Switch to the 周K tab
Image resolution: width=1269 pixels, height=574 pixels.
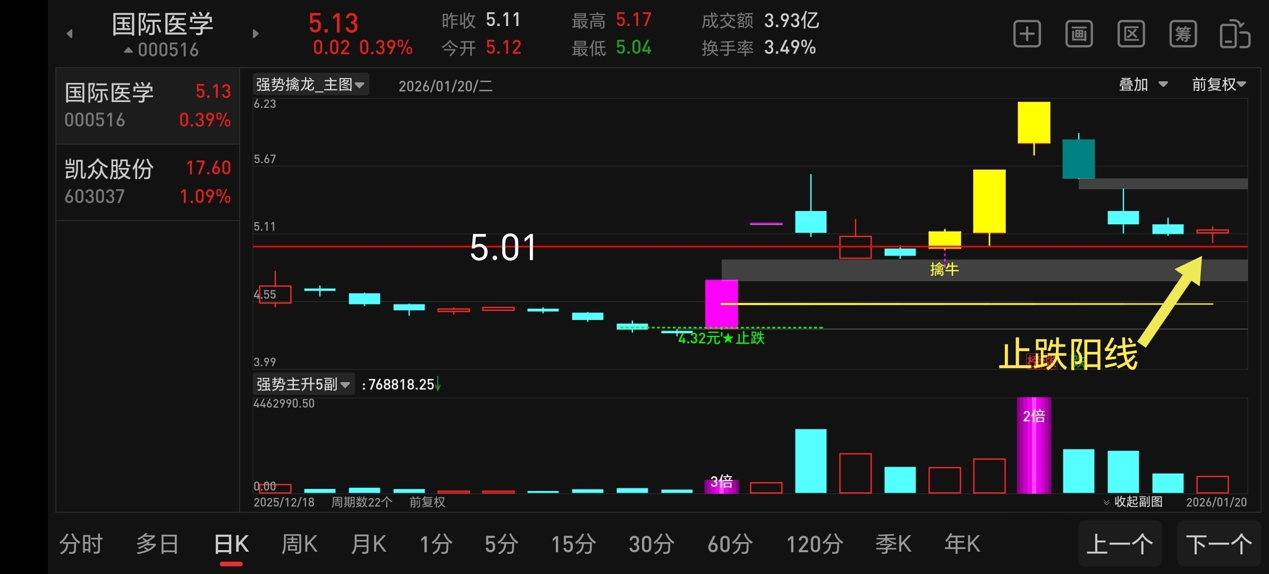[x=299, y=544]
